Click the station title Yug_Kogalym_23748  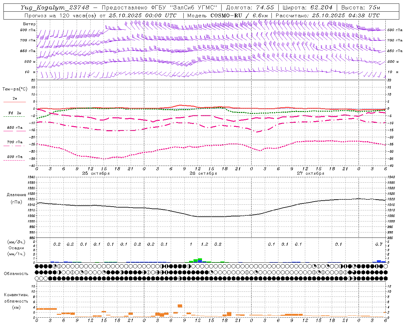[55, 8]
